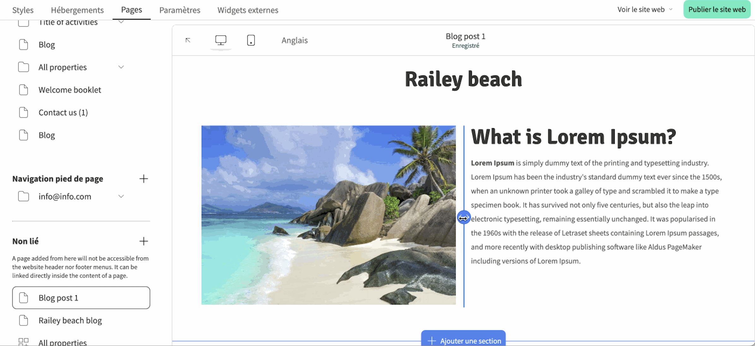This screenshot has height=346, width=755.
Task: Click the column resize handle between image and text
Action: [x=463, y=218]
